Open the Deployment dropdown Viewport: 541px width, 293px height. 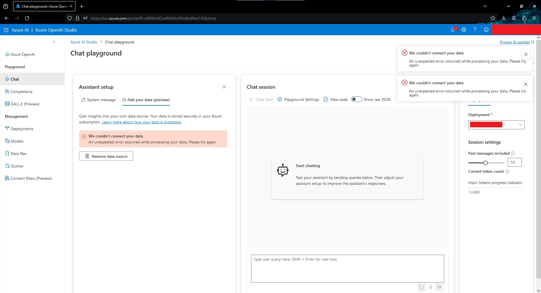[496, 125]
